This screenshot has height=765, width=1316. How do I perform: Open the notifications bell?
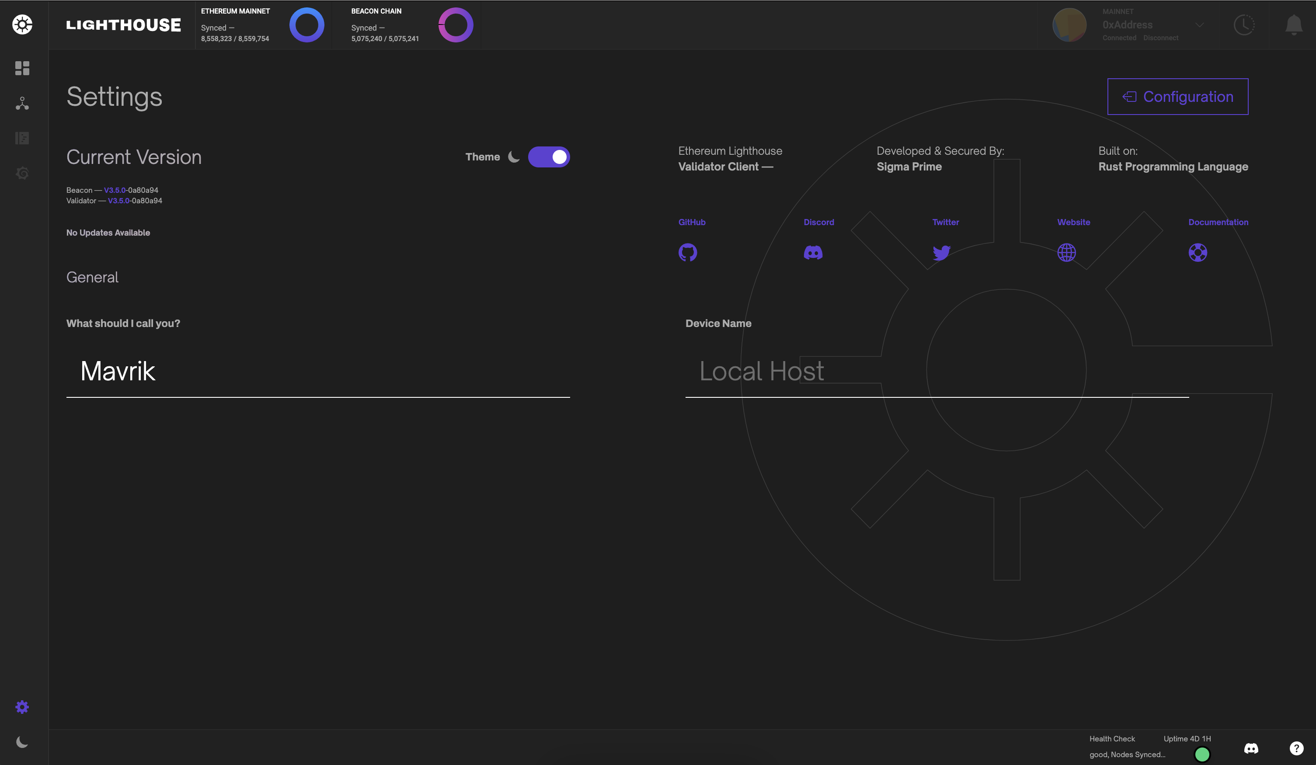click(1294, 24)
